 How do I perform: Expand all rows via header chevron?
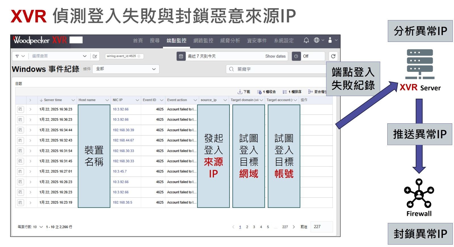tap(30, 100)
